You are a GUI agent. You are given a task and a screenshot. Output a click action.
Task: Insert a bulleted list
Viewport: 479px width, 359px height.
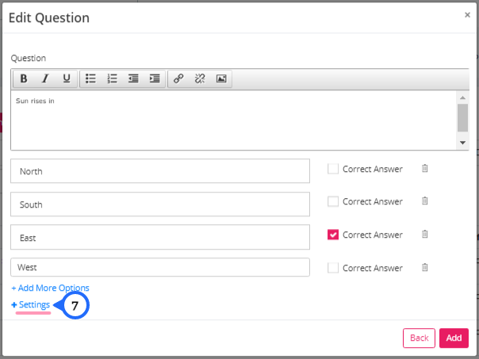pyautogui.click(x=90, y=78)
